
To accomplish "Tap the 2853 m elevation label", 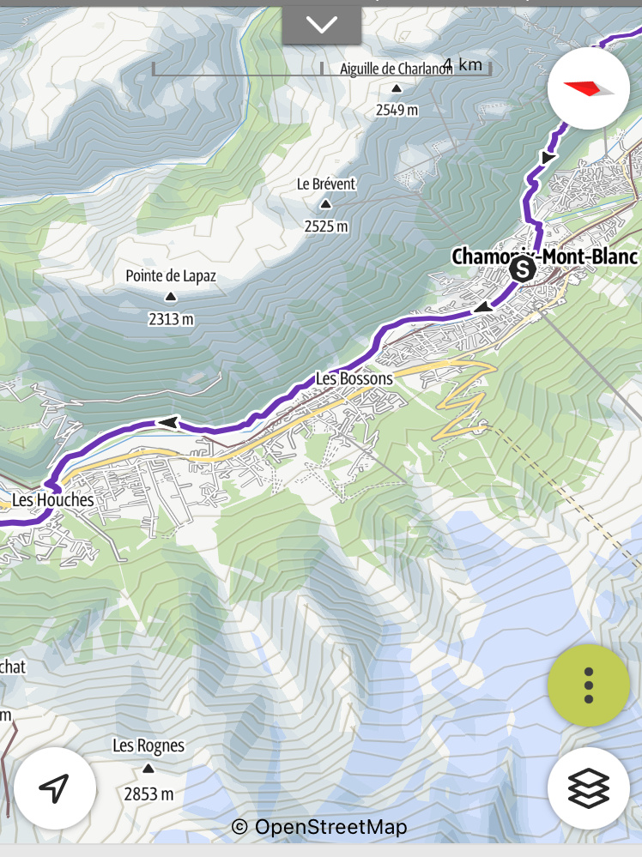I will (x=148, y=794).
